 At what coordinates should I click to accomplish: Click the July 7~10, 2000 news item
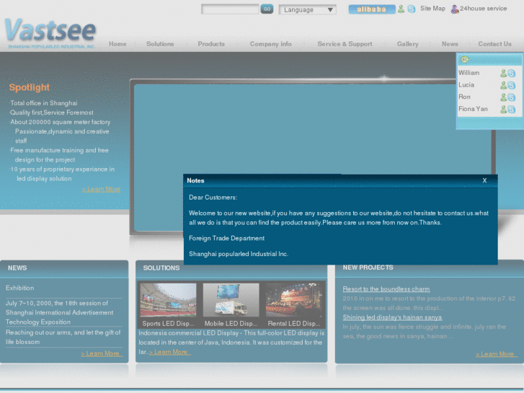click(60, 312)
